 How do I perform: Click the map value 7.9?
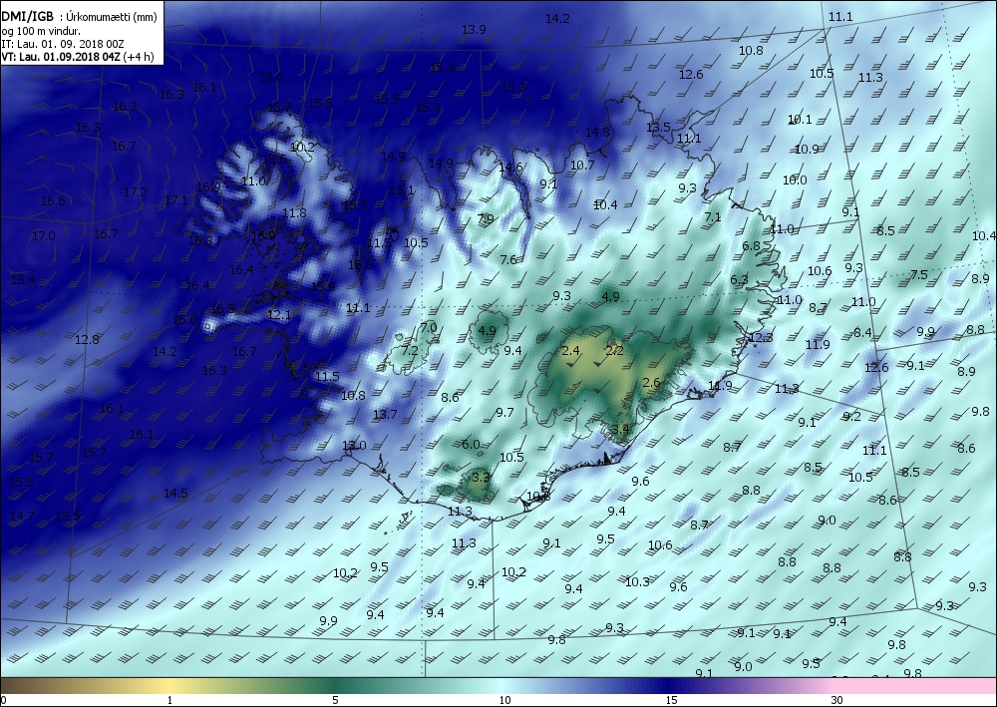(x=486, y=218)
